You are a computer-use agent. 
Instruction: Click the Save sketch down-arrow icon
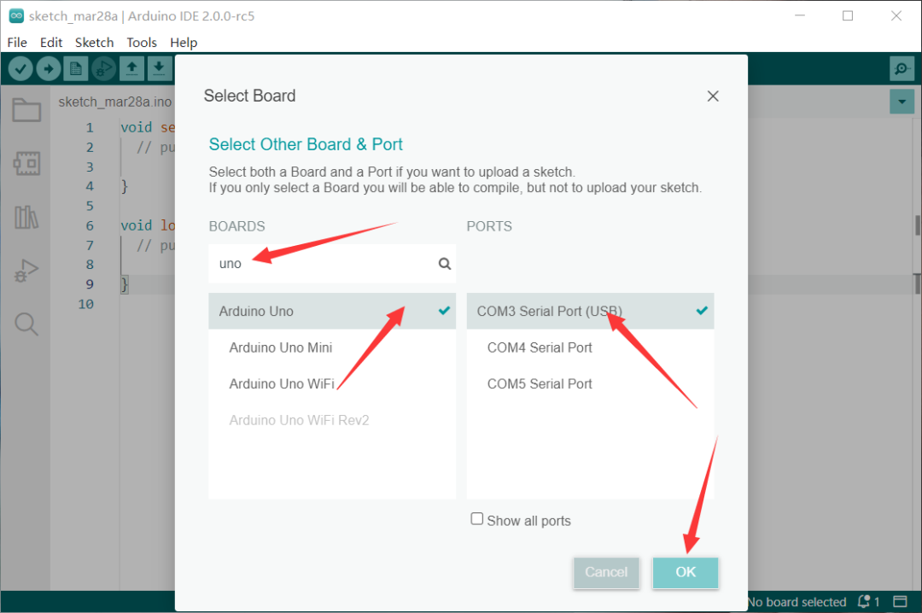point(159,69)
